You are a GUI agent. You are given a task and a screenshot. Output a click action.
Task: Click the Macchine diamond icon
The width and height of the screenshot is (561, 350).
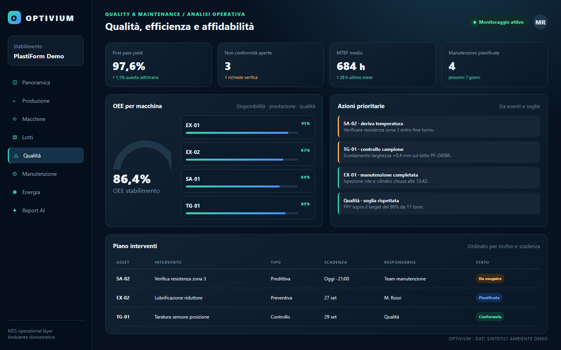pyautogui.click(x=15, y=119)
